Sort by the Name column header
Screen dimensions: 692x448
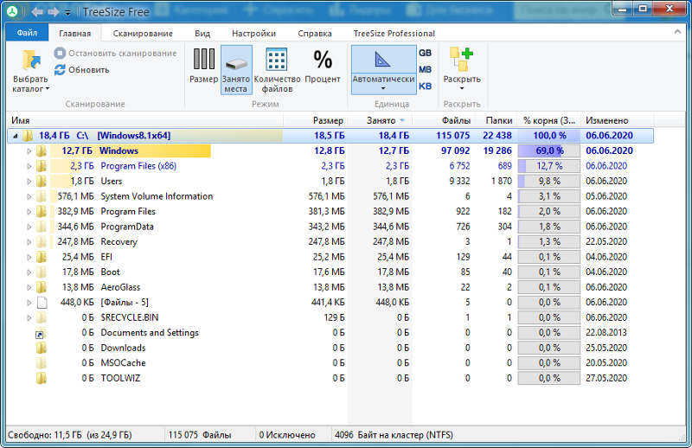coord(144,120)
